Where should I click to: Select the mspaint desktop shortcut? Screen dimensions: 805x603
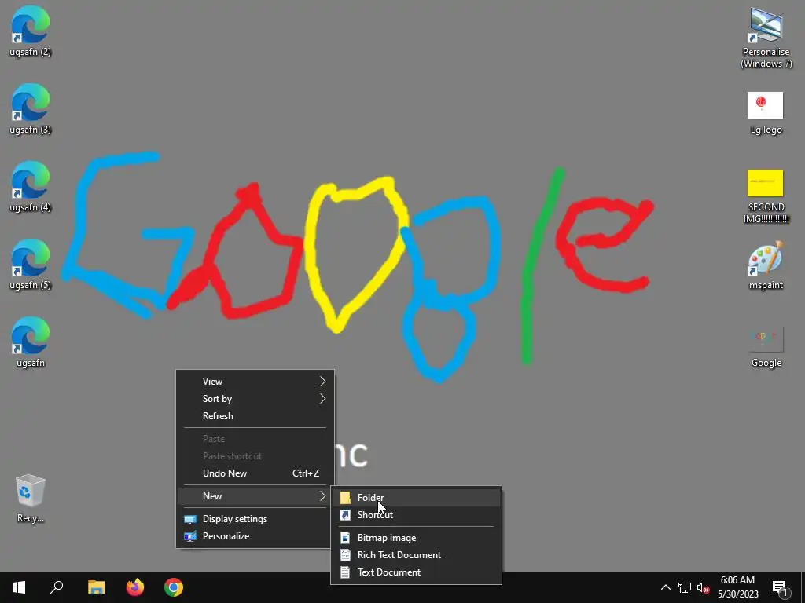[x=766, y=265]
